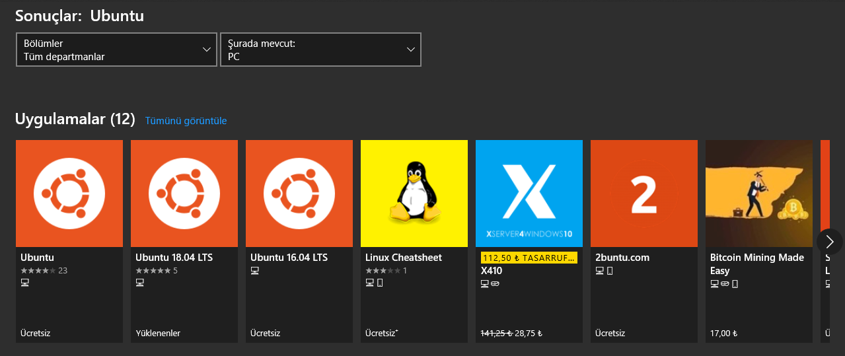Viewport: 845px width, 356px height.
Task: Click the PC device icon under Ubuntu
Action: [25, 283]
